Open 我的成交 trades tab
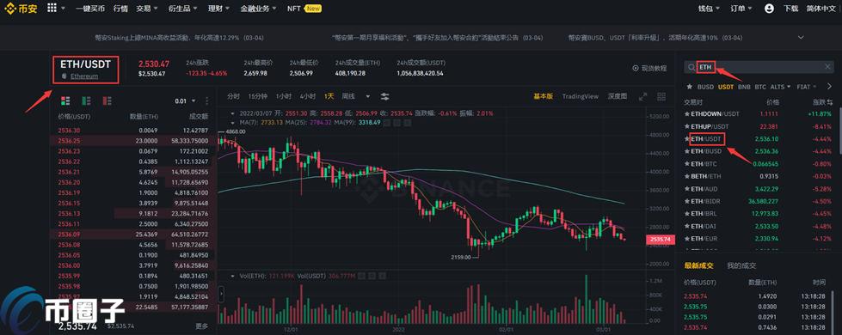The image size is (842, 335). pyautogui.click(x=741, y=265)
